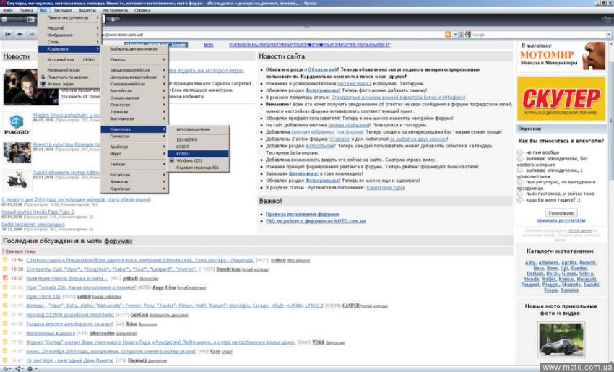Click the Back arrow button
This screenshot has height=372, width=614.
(20, 35)
